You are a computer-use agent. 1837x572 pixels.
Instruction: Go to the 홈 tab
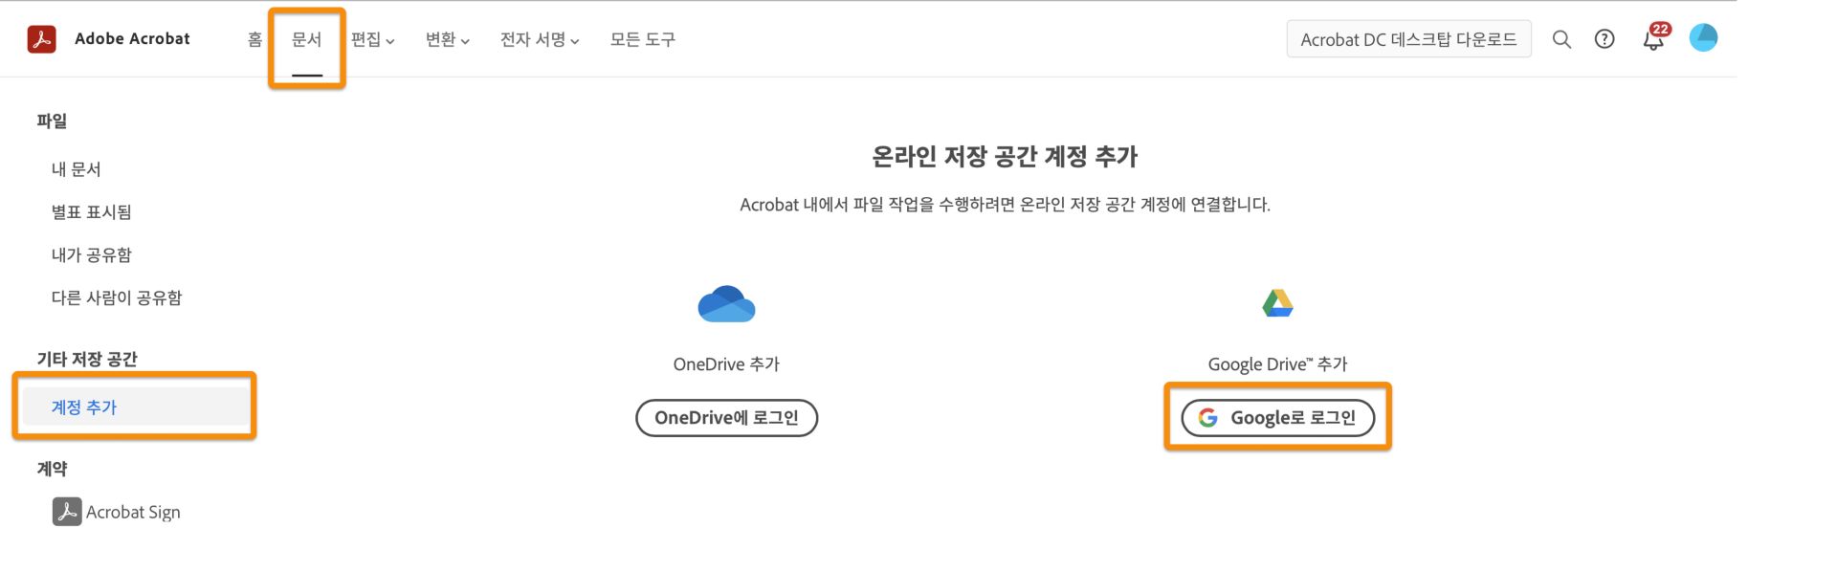tap(255, 39)
